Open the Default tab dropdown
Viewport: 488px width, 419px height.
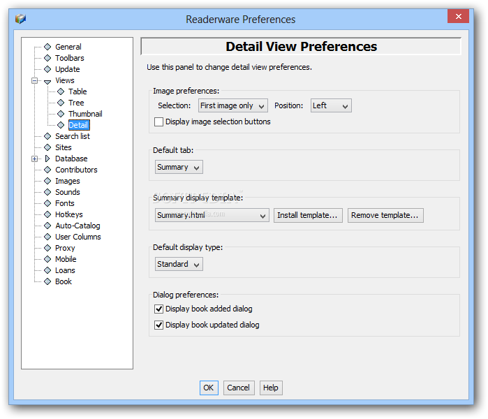(x=179, y=167)
